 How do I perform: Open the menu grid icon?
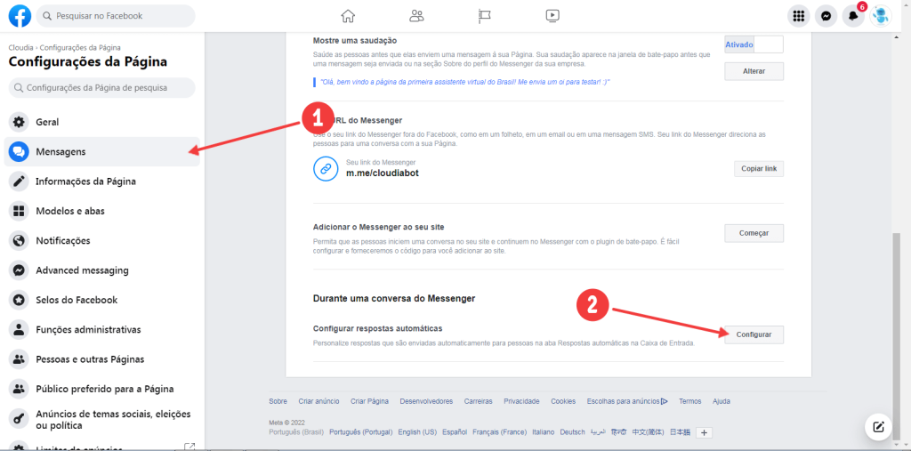[x=798, y=16]
